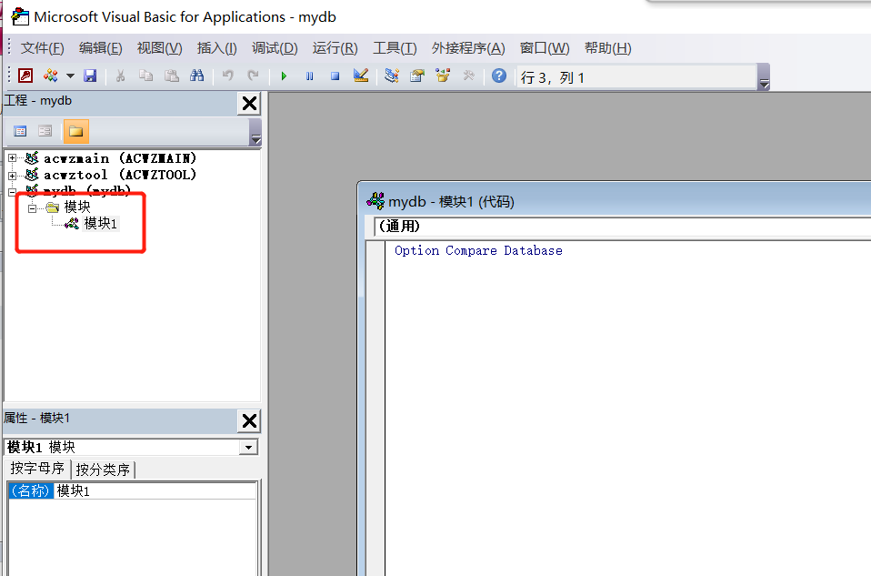This screenshot has width=871, height=576.
Task: Toggle Design Mode icon
Action: 360,76
